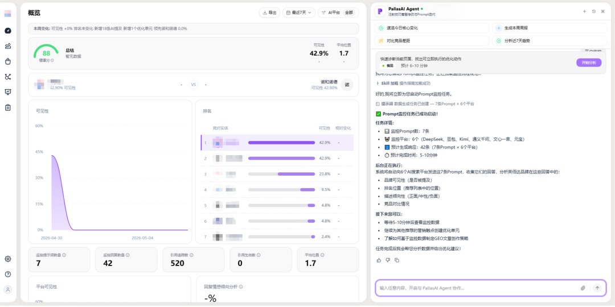Click the VS comparison badge
Screen dimensions: 615x307
[x=194, y=85]
